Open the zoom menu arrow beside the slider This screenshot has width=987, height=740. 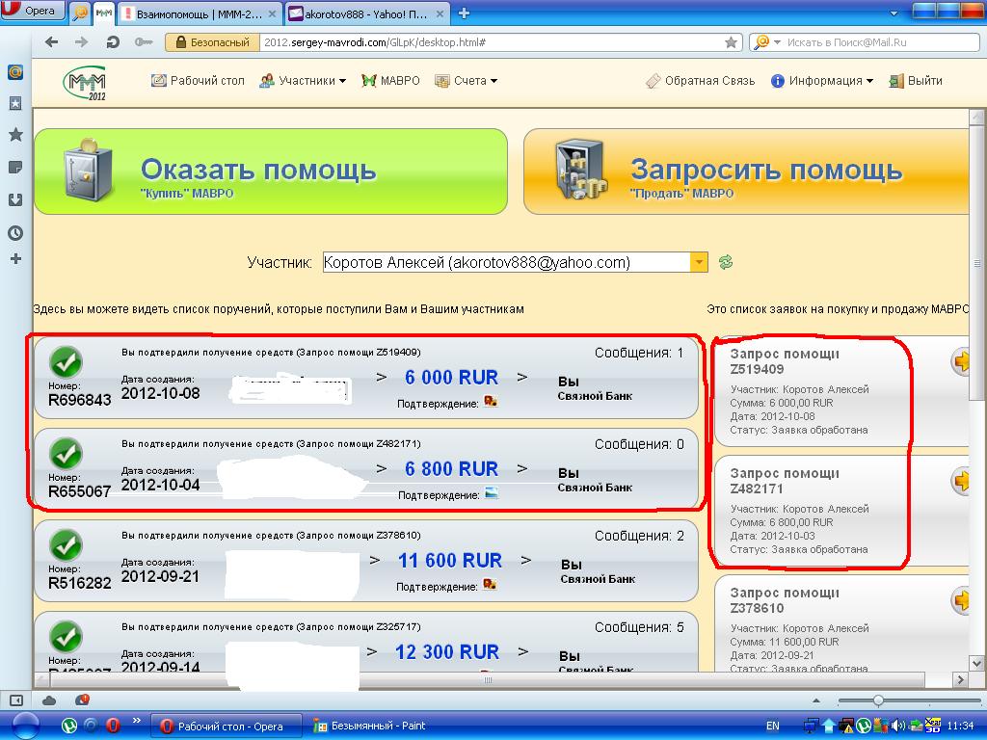[x=816, y=700]
